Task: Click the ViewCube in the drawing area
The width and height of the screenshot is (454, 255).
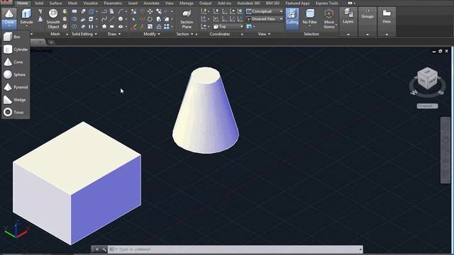Action: tap(428, 79)
